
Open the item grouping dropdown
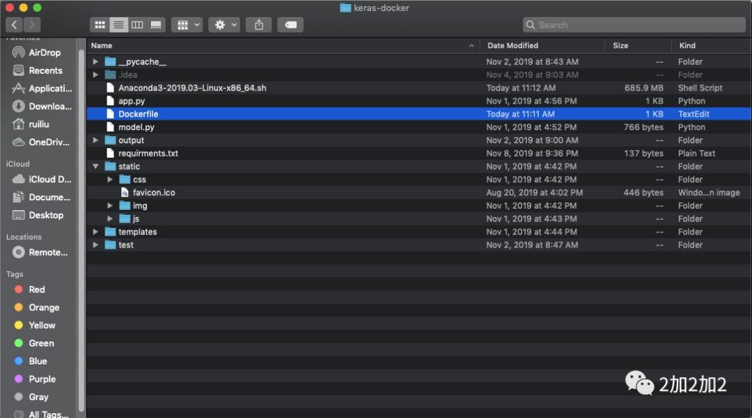[x=187, y=24]
